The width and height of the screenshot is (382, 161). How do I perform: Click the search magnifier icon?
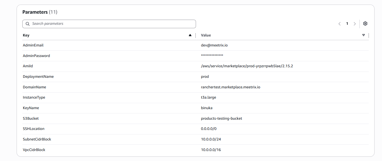[x=28, y=24]
